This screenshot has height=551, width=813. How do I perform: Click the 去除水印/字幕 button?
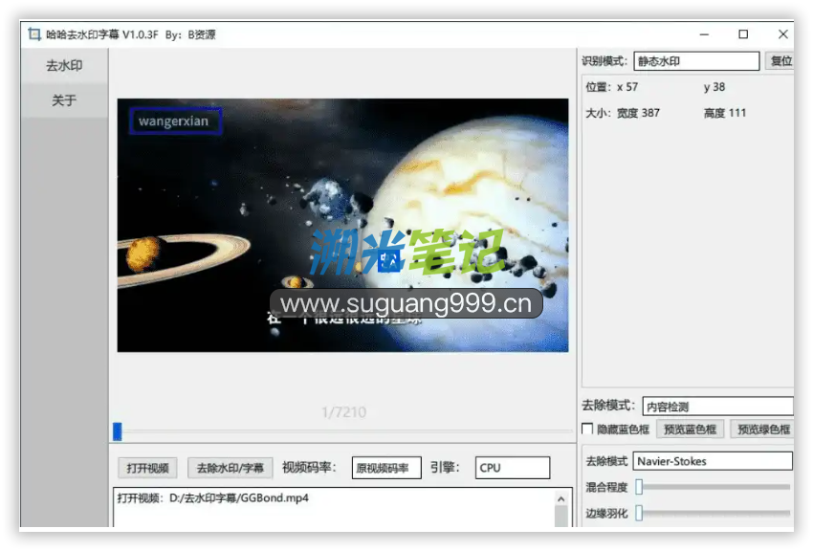click(x=230, y=468)
